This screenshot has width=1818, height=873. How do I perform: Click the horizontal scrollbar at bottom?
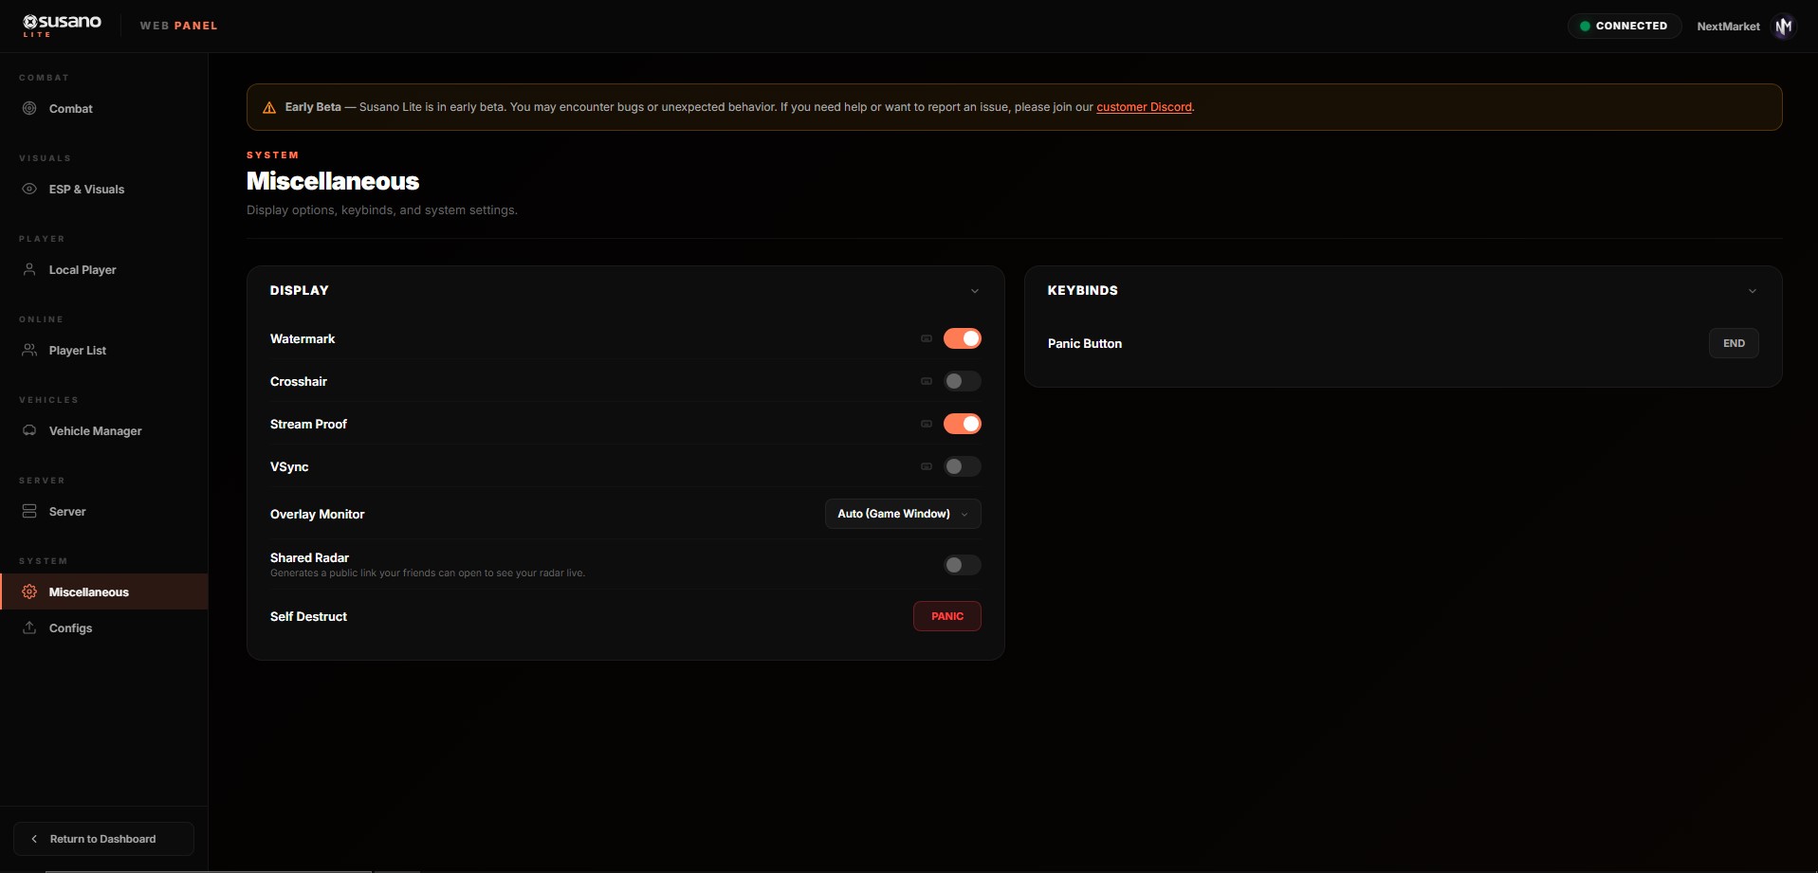coord(209,870)
